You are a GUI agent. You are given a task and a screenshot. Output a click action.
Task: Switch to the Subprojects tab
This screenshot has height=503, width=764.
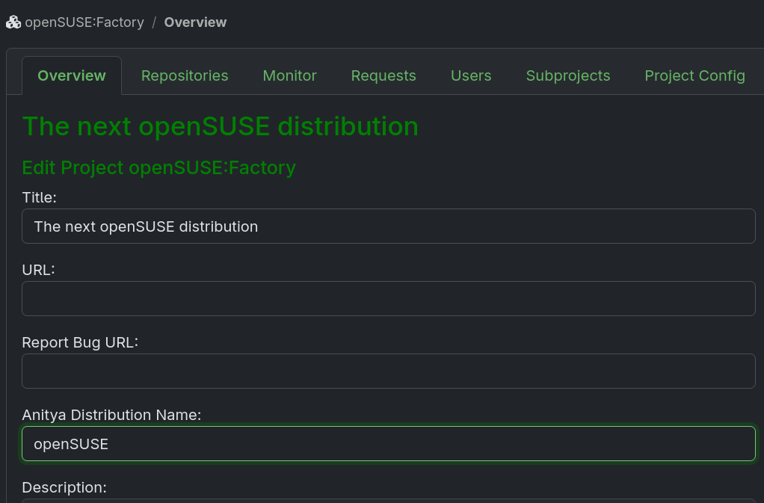[568, 75]
